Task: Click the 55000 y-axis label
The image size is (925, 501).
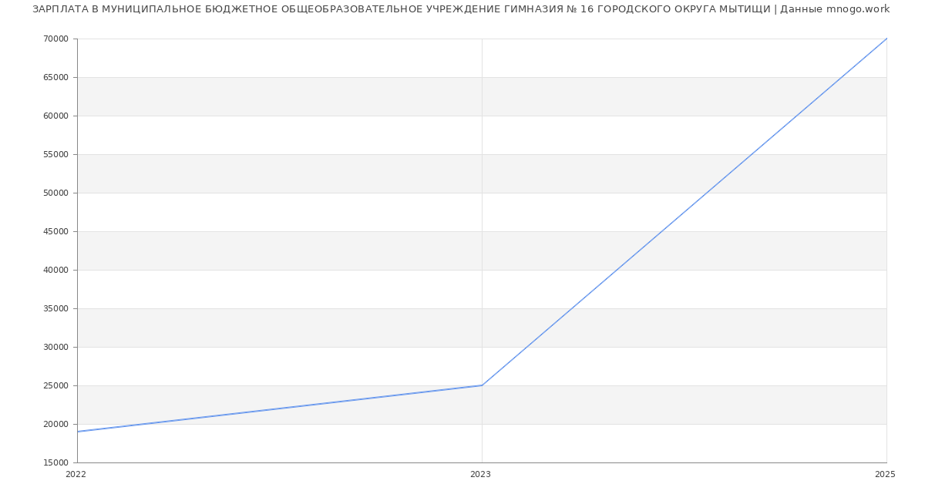Action: (56, 154)
